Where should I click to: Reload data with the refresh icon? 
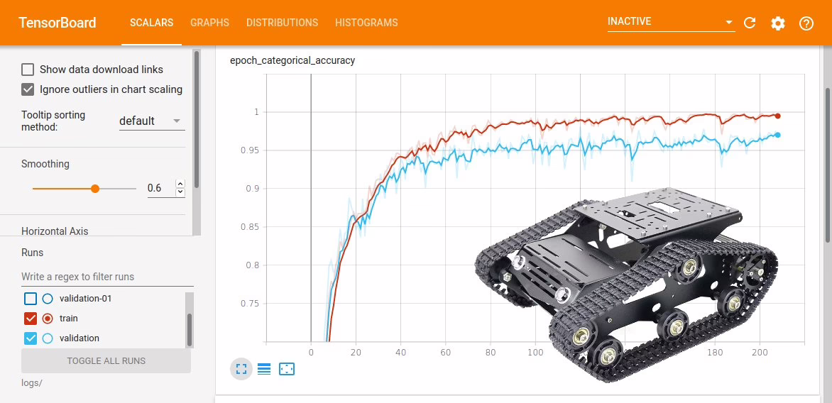(x=750, y=23)
